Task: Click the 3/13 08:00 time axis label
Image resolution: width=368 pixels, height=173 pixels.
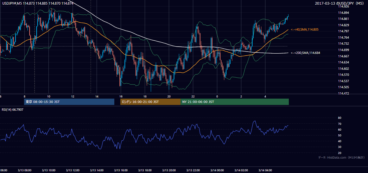Action: pyautogui.click(x=24, y=170)
